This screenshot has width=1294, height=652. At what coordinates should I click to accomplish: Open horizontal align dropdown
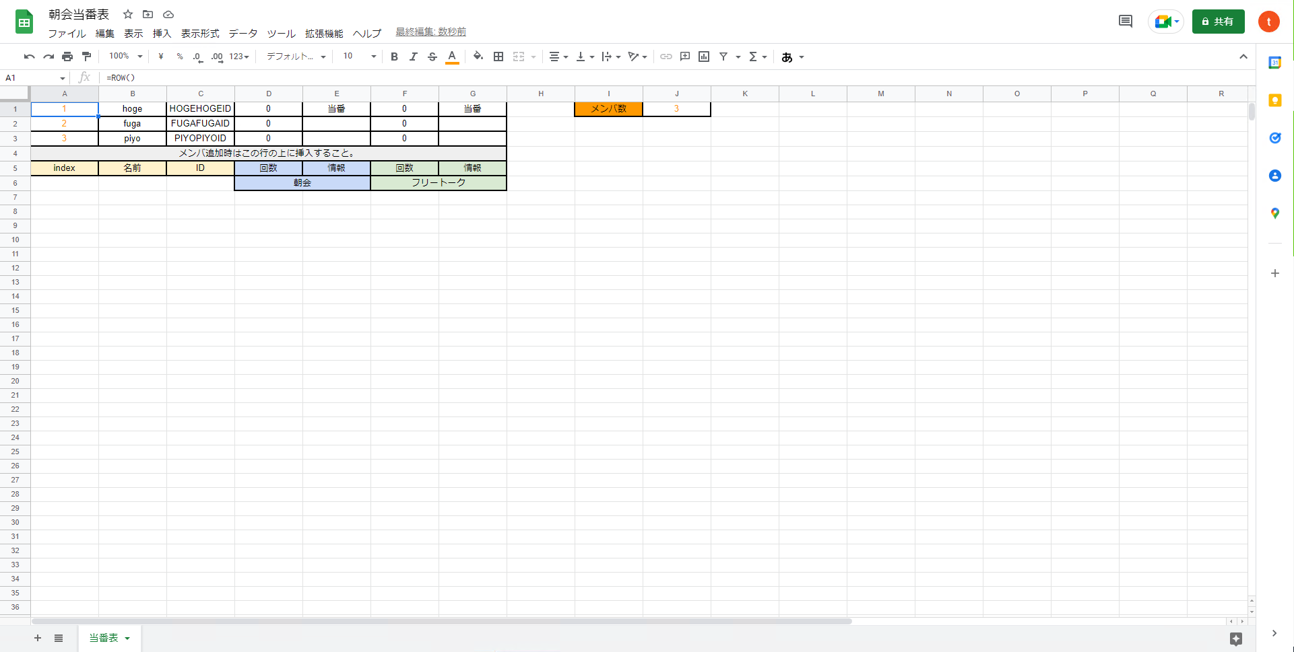tap(558, 57)
